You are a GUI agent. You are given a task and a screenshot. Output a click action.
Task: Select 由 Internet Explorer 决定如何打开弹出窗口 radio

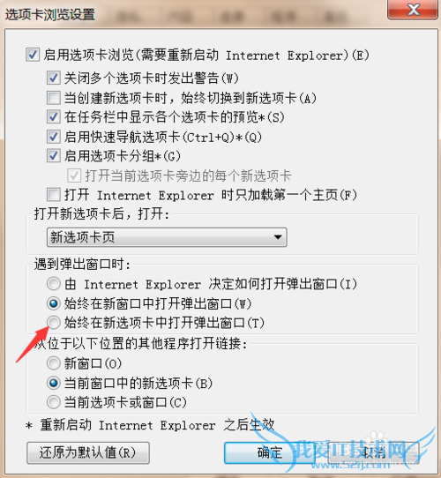(54, 284)
